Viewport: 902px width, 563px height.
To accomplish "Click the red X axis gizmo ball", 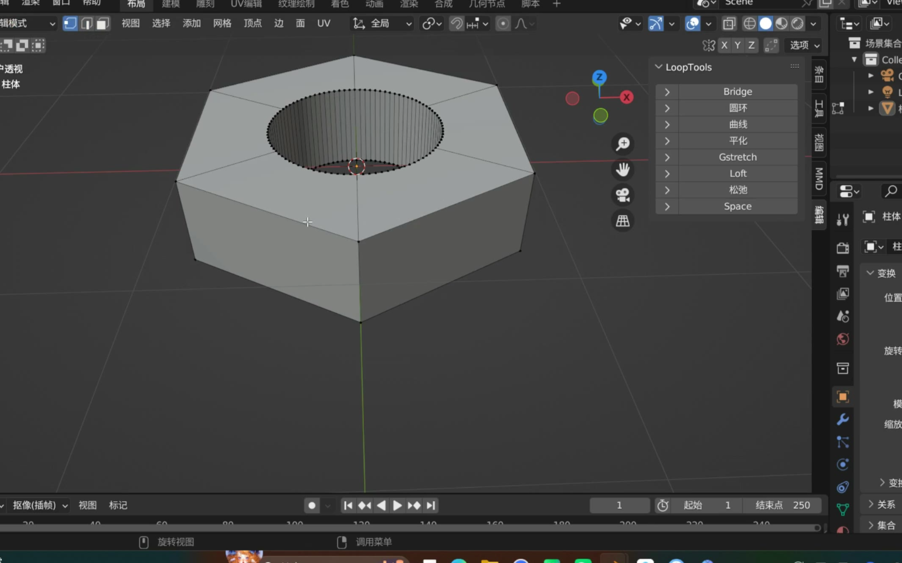I will 627,98.
